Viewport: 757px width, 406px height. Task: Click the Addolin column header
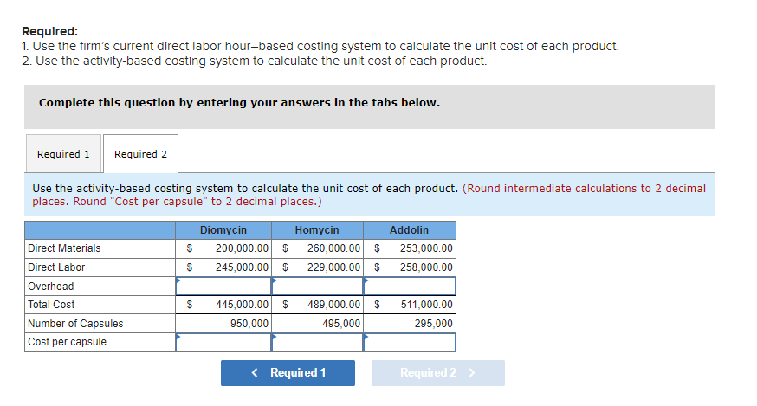[x=410, y=229]
